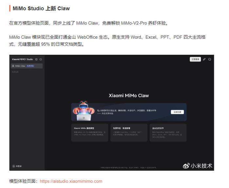Click the 立即创建 button in the Claw banner
Screen dimensions: 229x188
coord(177,112)
